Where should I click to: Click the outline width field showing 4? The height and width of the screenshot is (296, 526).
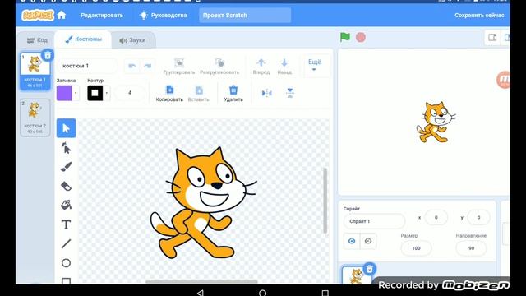pyautogui.click(x=130, y=93)
